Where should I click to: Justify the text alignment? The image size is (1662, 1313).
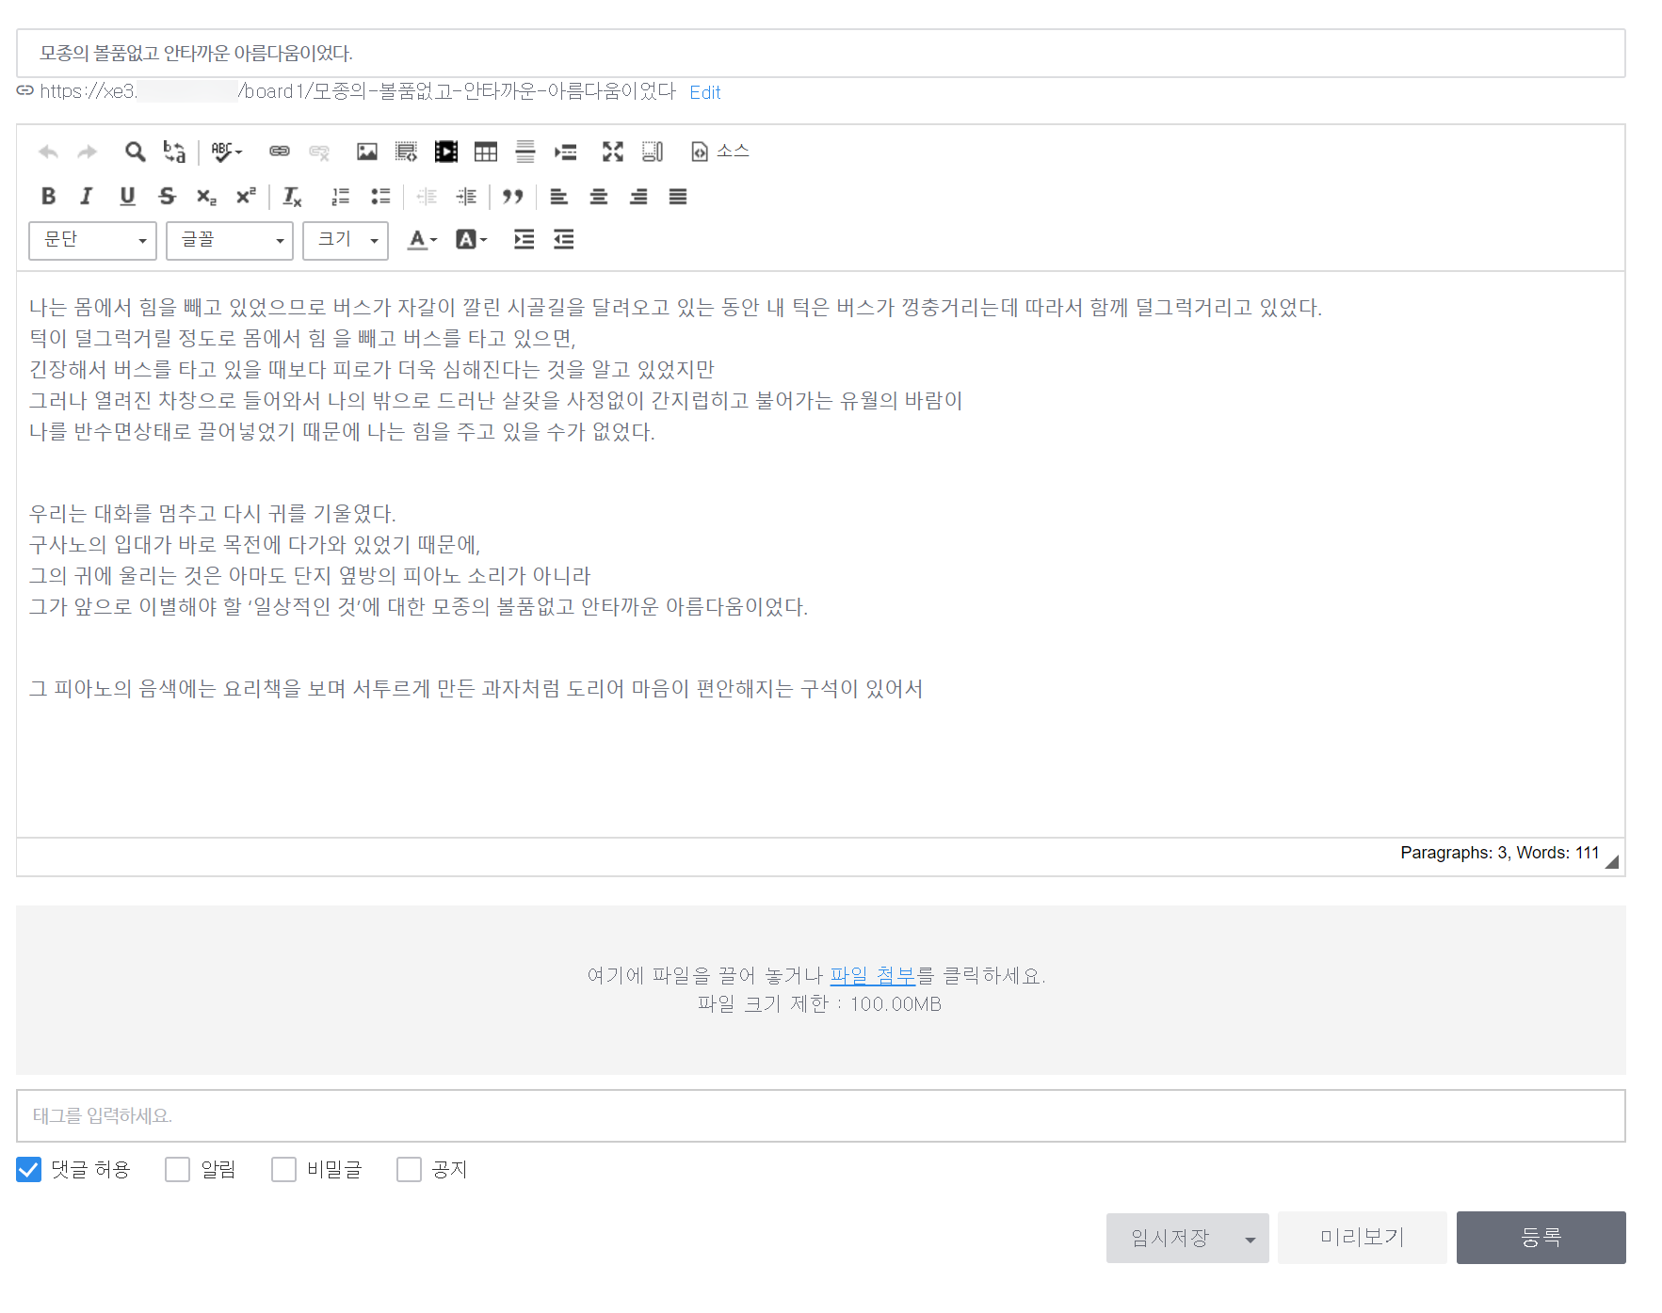pos(678,196)
